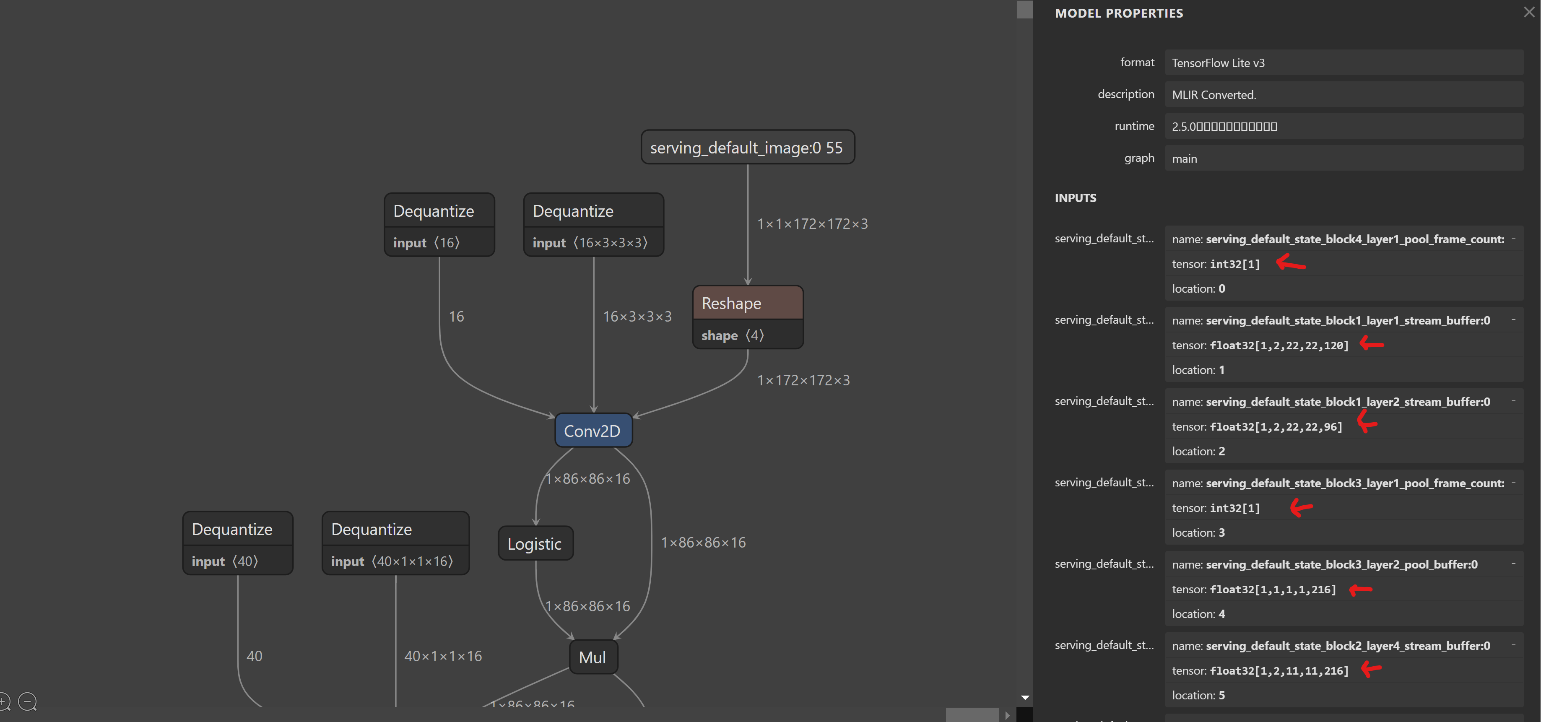This screenshot has width=1541, height=722.
Task: Collapse the block3_layer2_pool_buffer input
Action: (x=1513, y=563)
